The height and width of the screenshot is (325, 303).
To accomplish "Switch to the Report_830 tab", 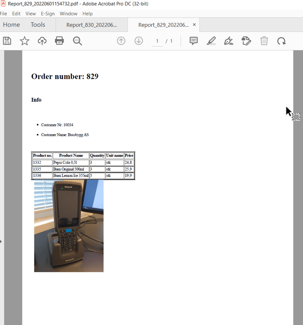I will (91, 25).
